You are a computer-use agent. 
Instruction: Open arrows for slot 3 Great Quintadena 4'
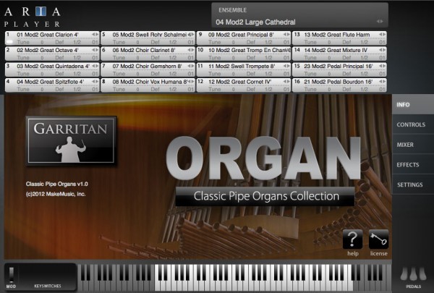point(95,66)
